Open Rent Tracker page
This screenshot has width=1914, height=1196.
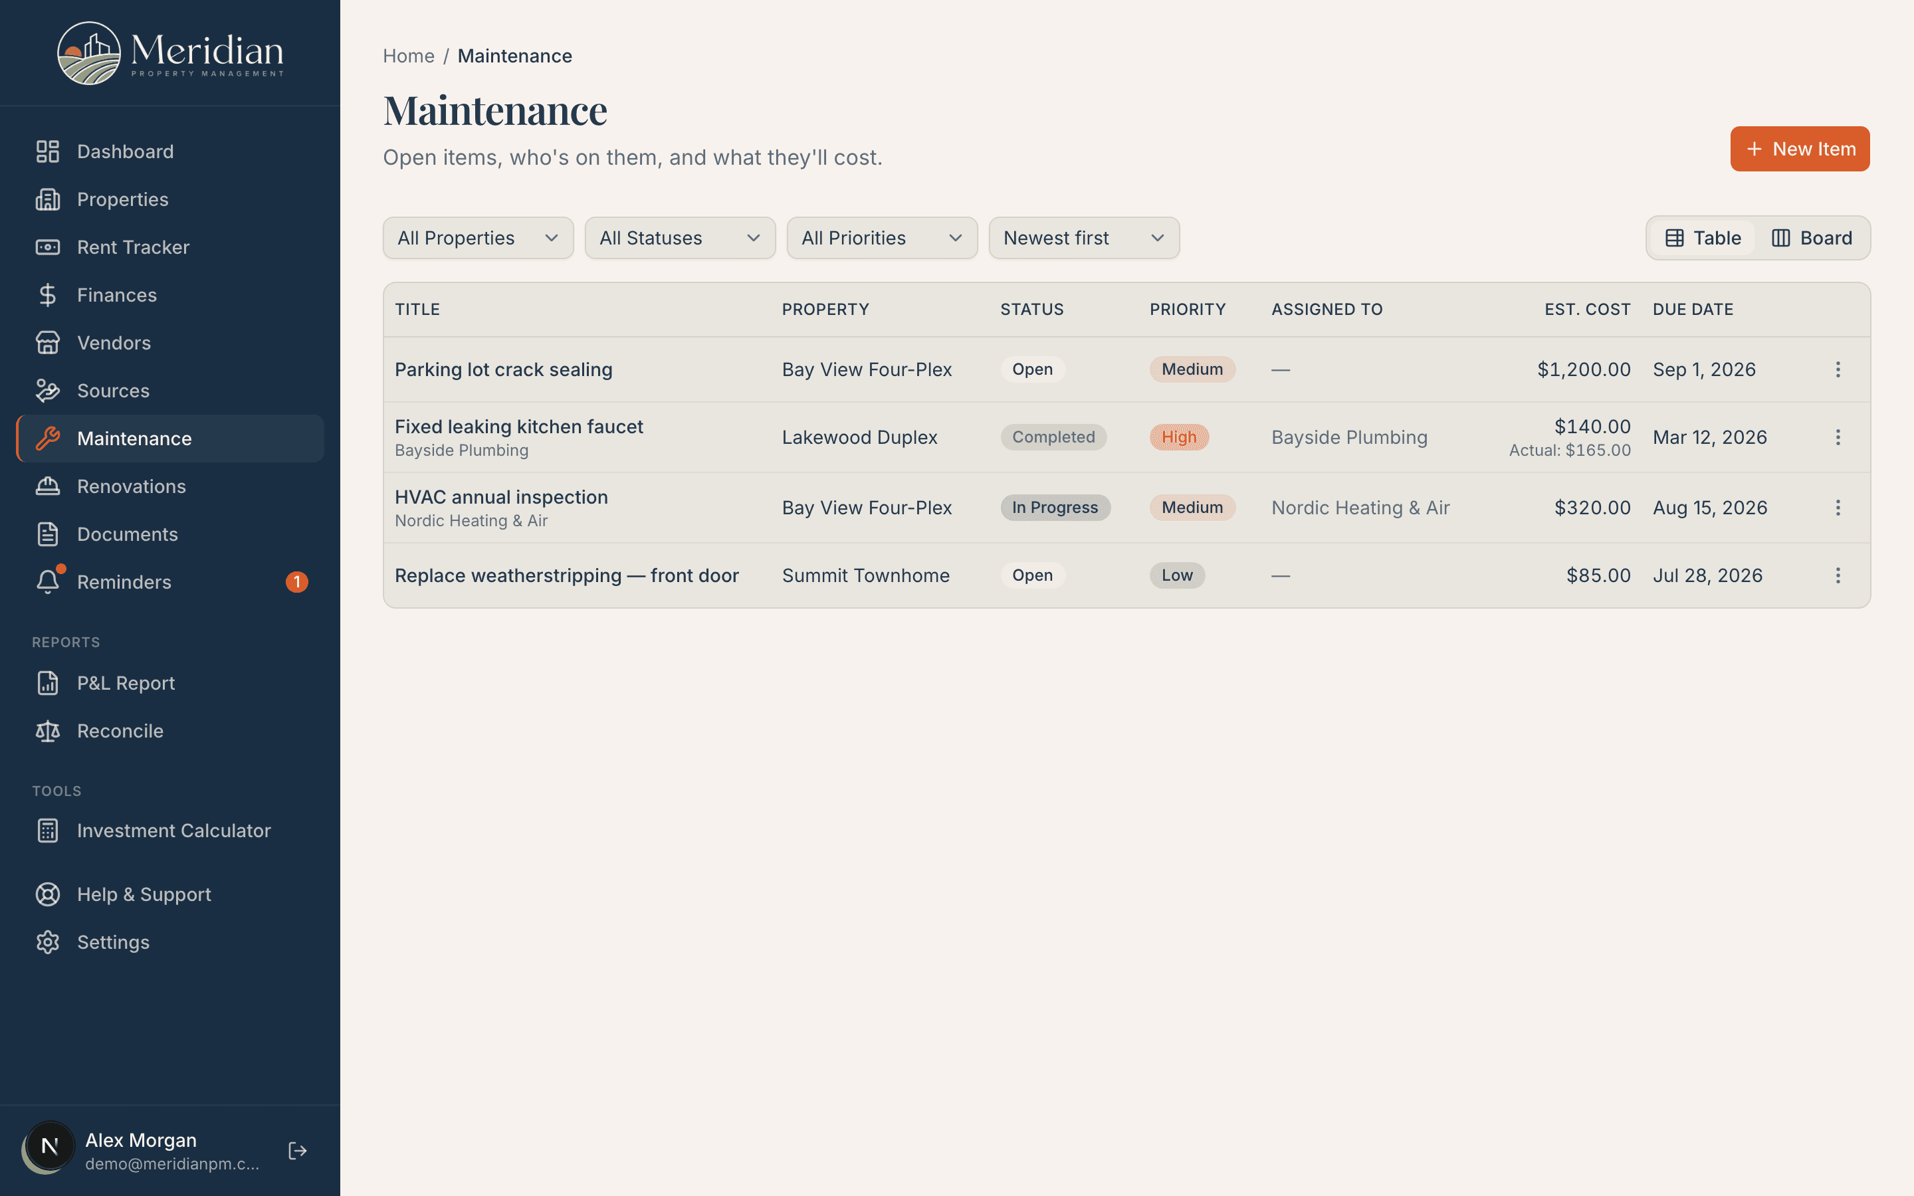click(x=170, y=247)
